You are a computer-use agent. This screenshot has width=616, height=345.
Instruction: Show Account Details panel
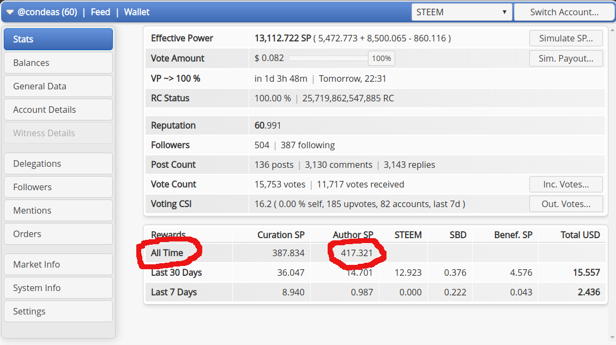point(58,110)
